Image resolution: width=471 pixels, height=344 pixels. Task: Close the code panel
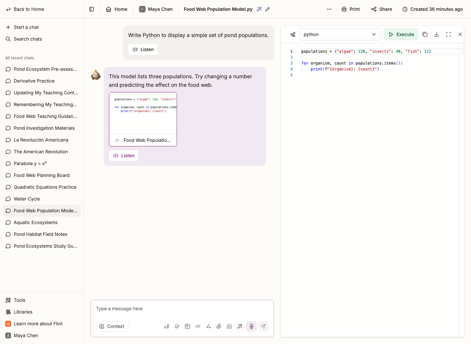tap(460, 34)
